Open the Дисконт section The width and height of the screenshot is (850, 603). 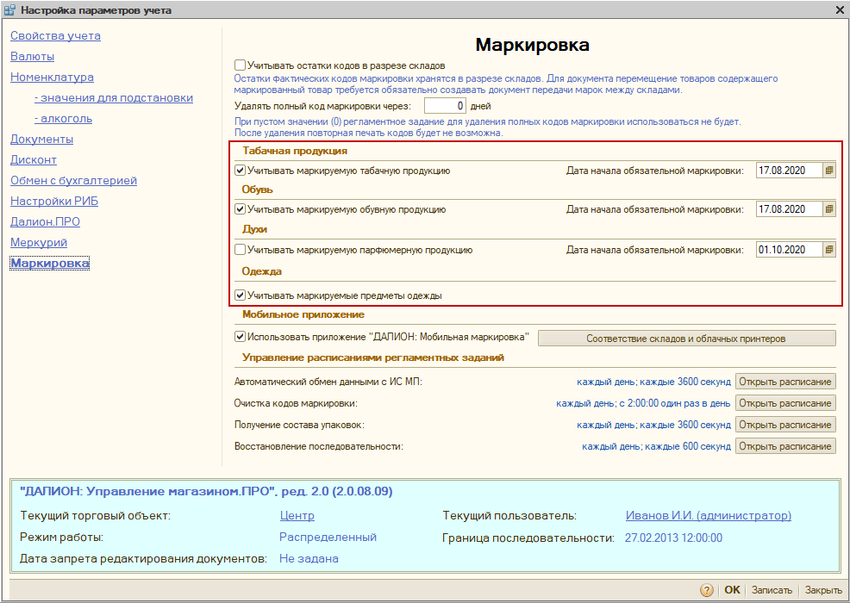pyautogui.click(x=34, y=160)
